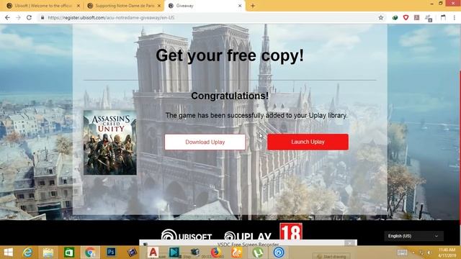Image resolution: width=461 pixels, height=259 pixels.
Task: Click the Assassin's Creed Unity cover image
Action: click(x=110, y=142)
